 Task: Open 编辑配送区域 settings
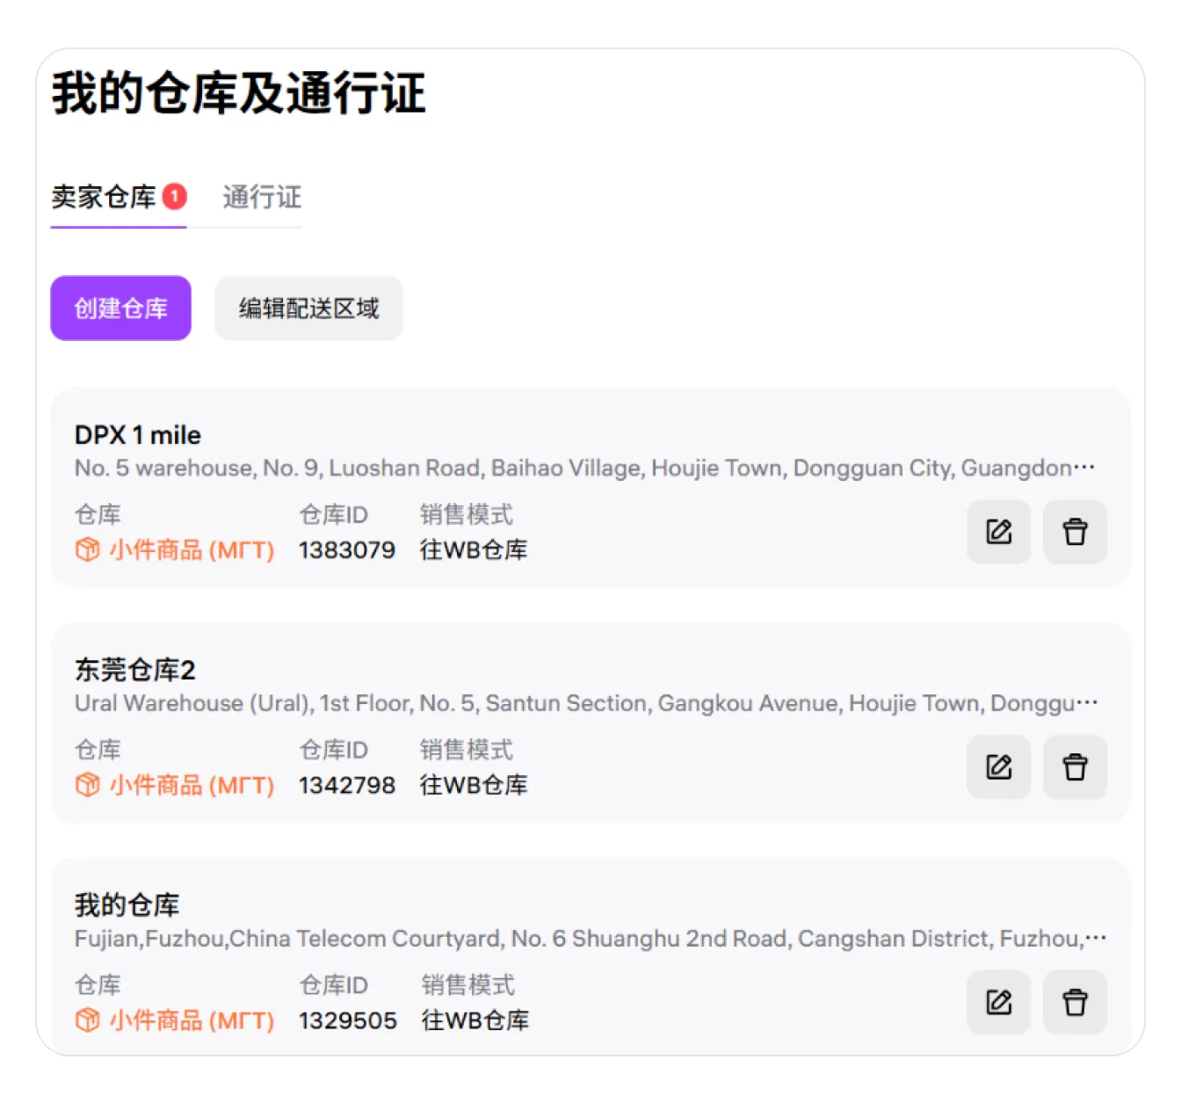click(x=308, y=308)
